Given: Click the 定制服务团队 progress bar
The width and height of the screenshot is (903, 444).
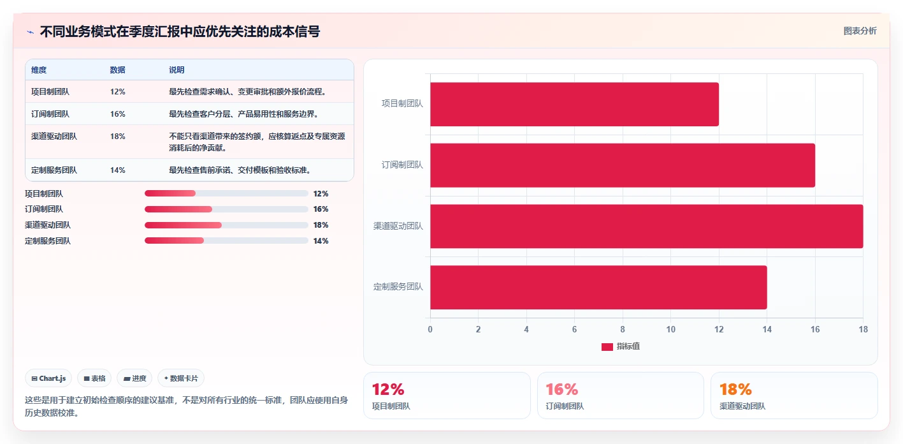Looking at the screenshot, I should [x=226, y=241].
